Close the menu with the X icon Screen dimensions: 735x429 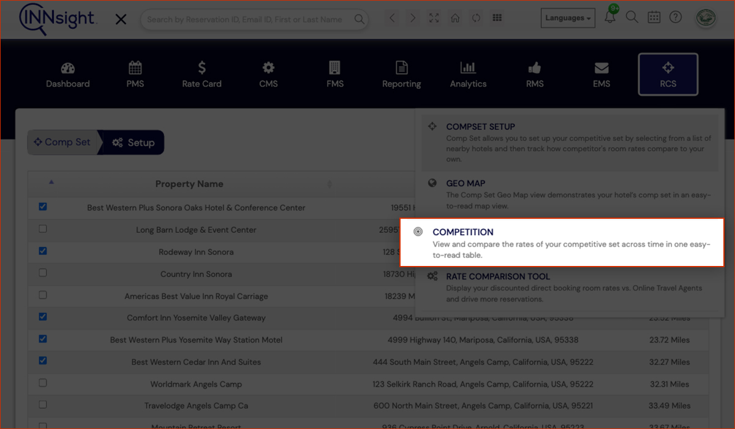pos(121,20)
